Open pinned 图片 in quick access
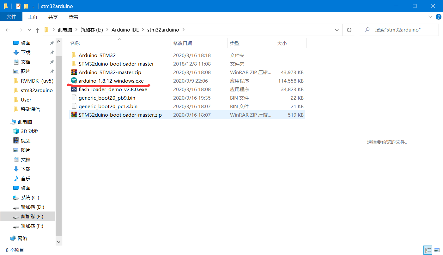Image resolution: width=443 pixels, height=255 pixels. 26,72
